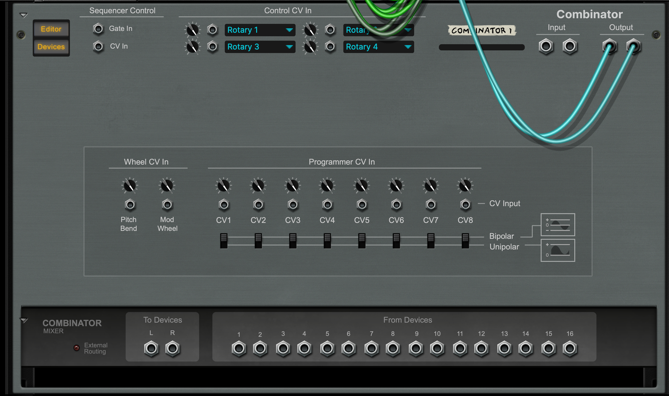
Task: Click the CV3 input jack
Action: (292, 204)
